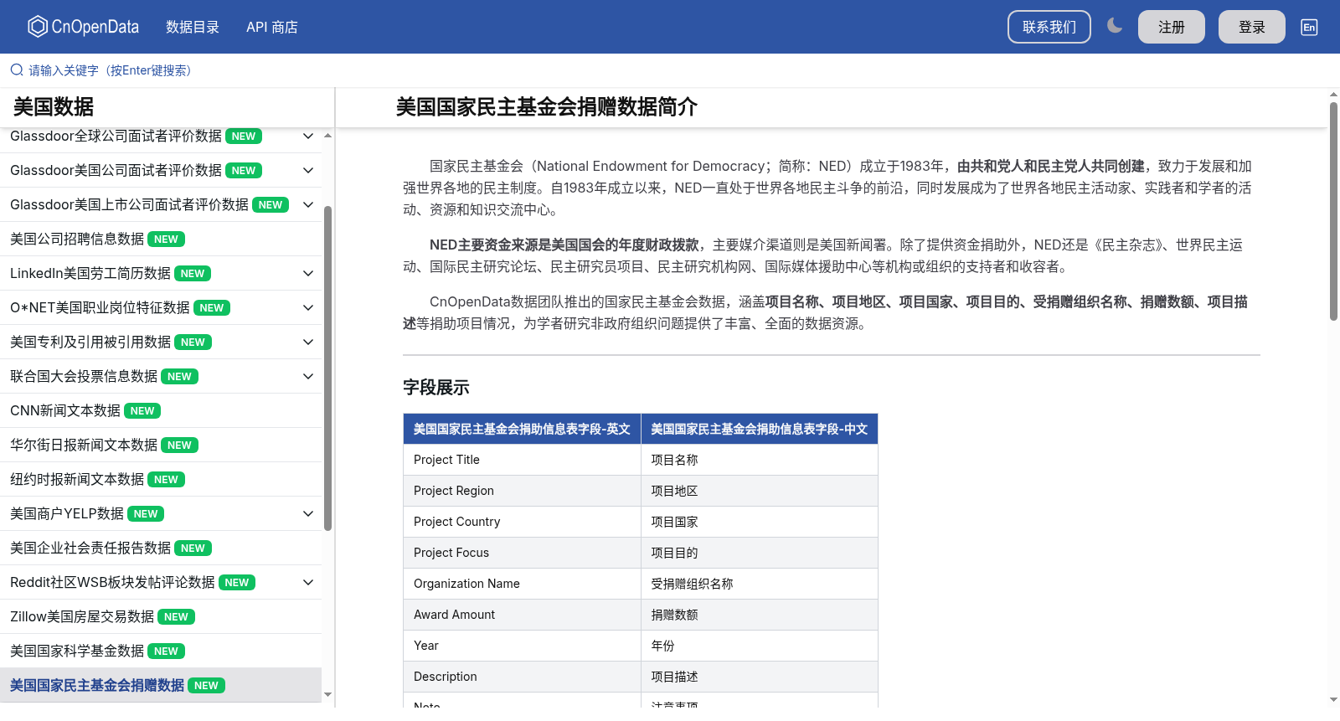Open API 商店 menu

coord(272,27)
